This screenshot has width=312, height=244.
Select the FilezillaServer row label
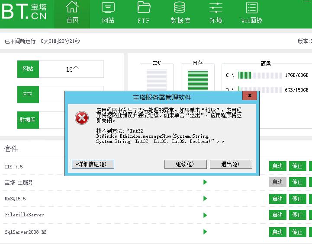click(x=24, y=215)
